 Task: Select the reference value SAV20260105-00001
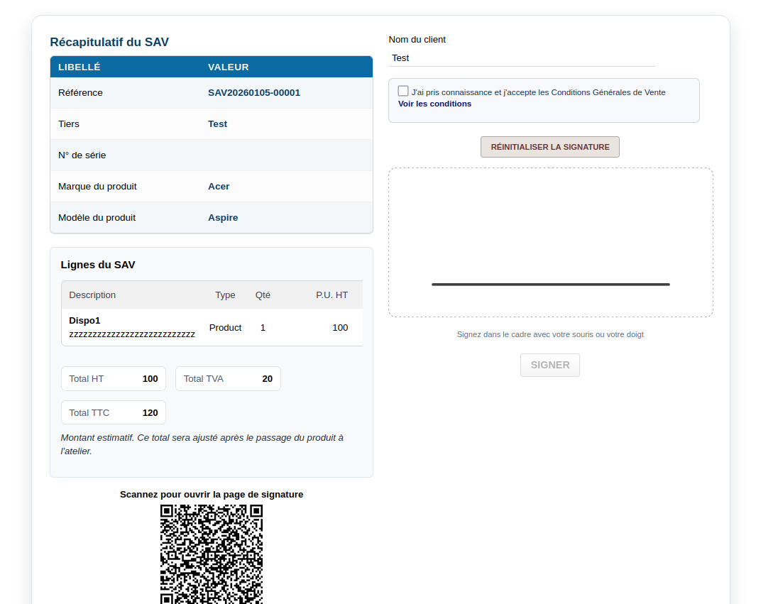[x=253, y=93]
